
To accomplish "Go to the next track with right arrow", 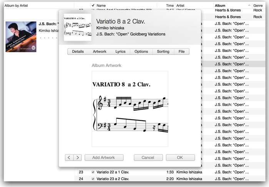I will pos(78,157).
